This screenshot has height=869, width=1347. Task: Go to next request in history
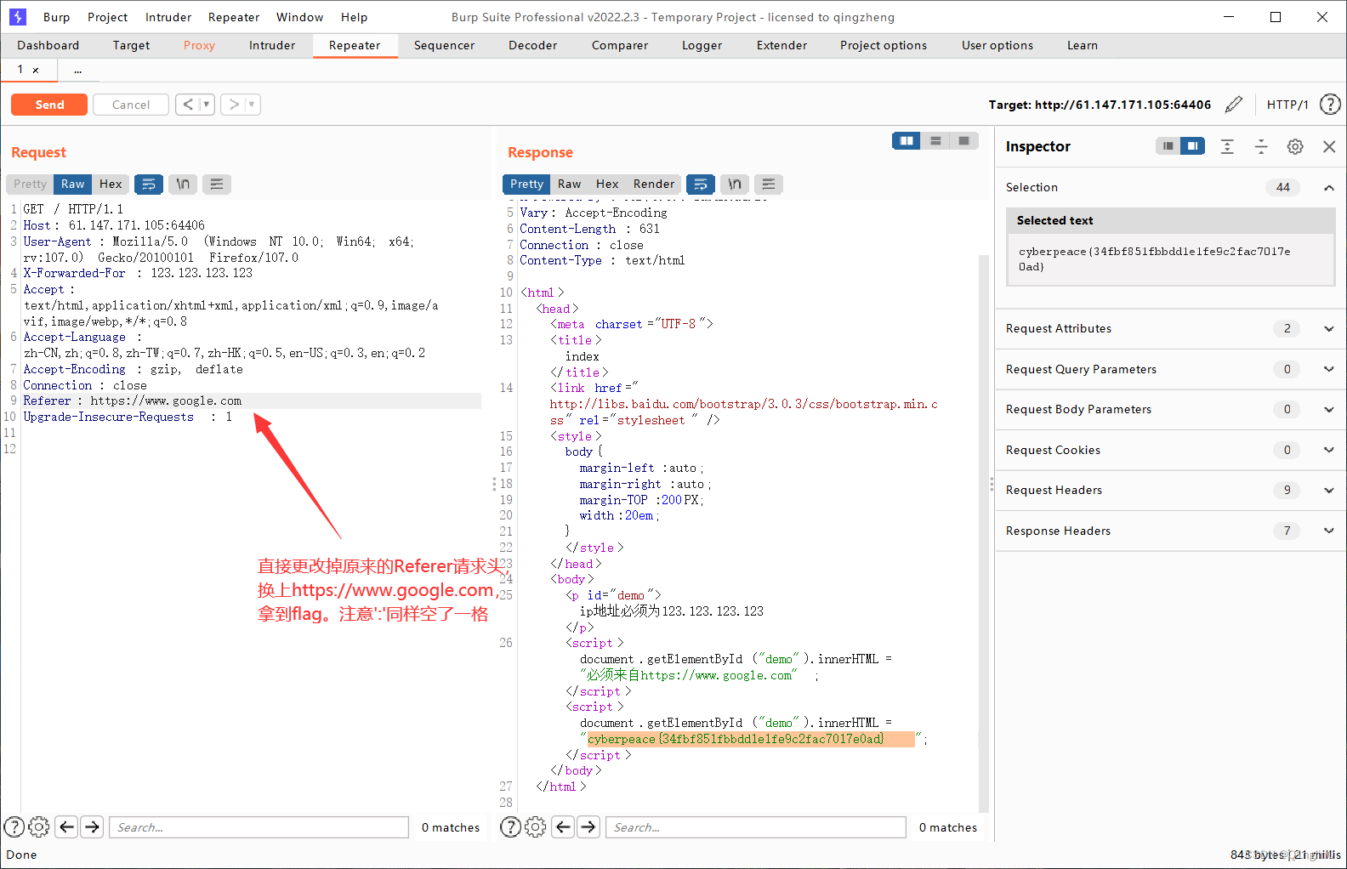pos(234,105)
